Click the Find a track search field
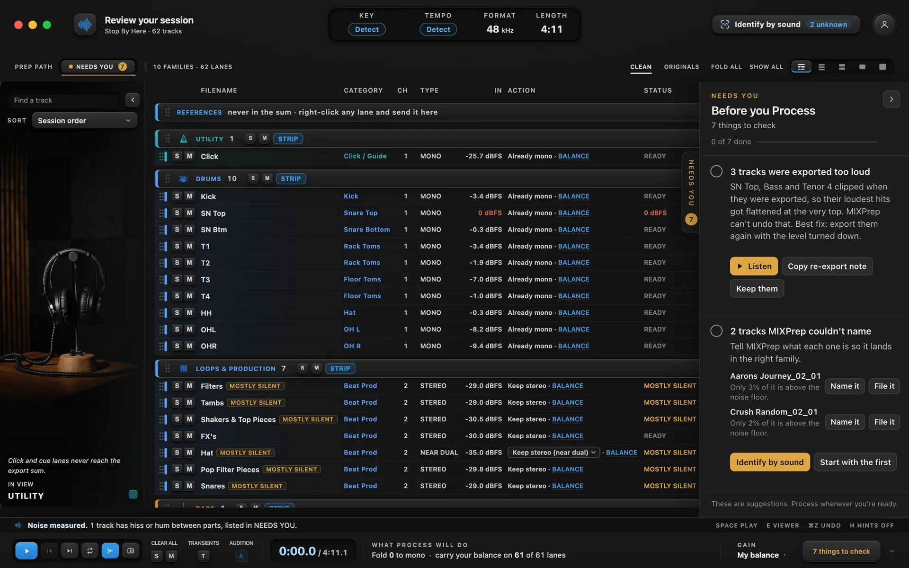Screen dimensions: 909x568 click(x=63, y=100)
